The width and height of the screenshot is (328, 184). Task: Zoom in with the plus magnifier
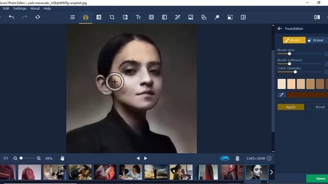[39, 158]
